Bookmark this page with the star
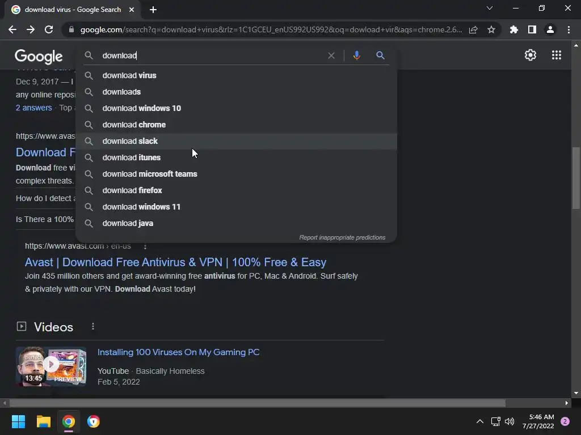This screenshot has width=581, height=435. coord(491,29)
